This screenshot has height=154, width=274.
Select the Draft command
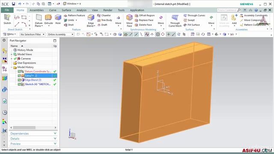coord(102,25)
